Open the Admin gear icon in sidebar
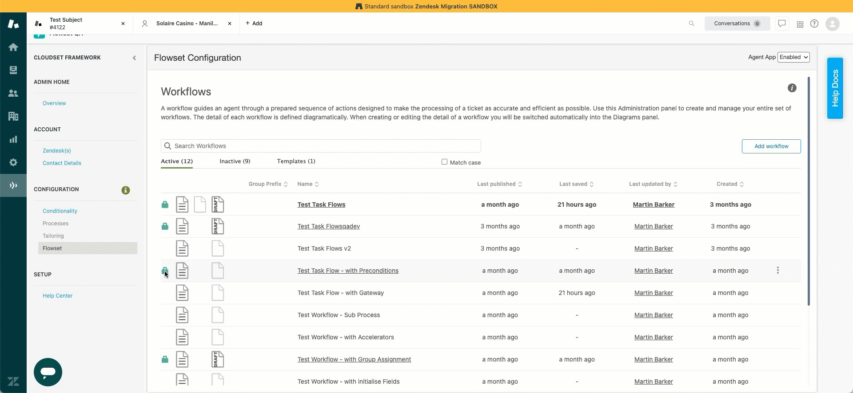 pos(13,162)
